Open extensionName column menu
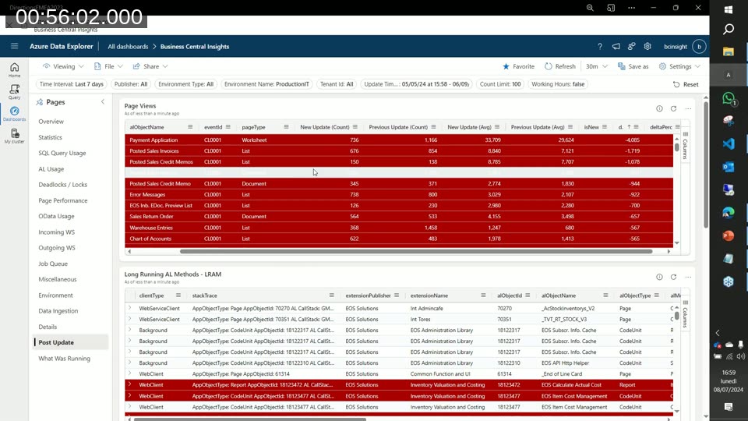 click(483, 295)
